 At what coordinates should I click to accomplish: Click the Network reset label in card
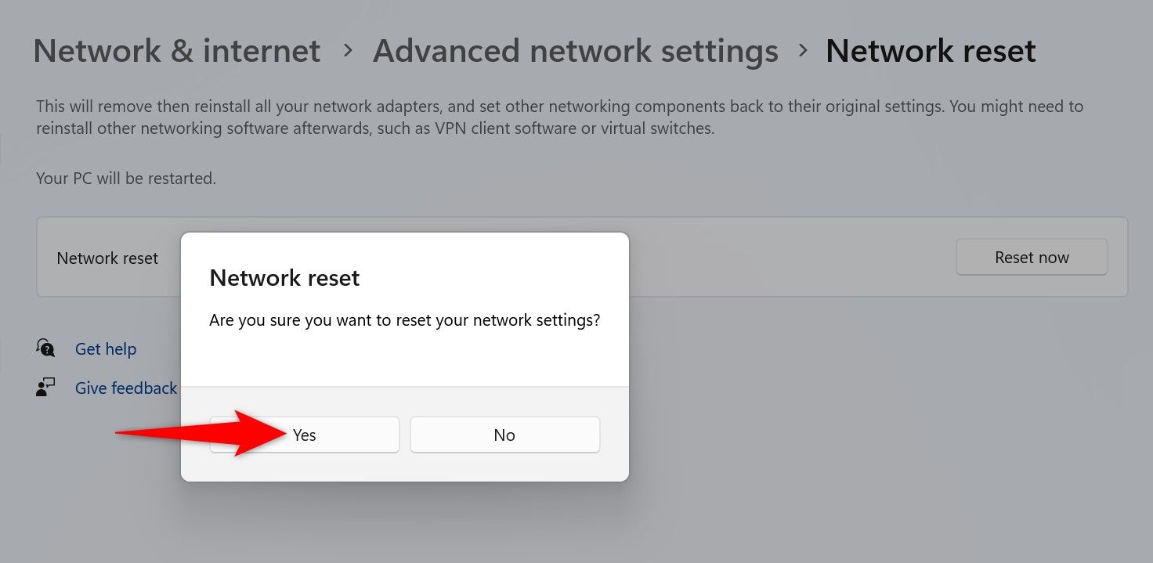tap(107, 258)
